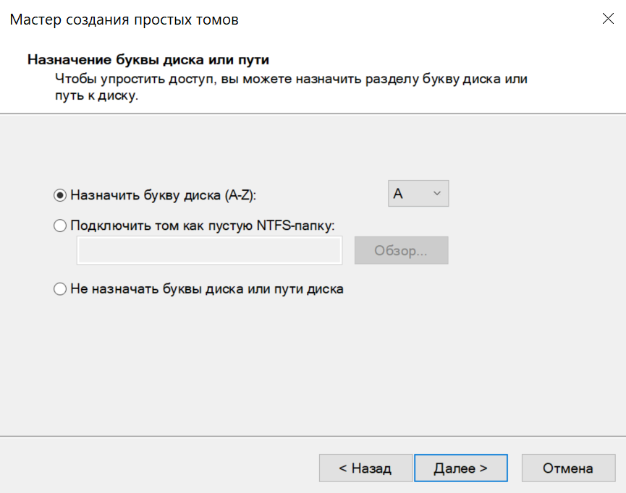The width and height of the screenshot is (626, 493).
Task: Click the label 'Не назначать буквы диска или пути диска'
Action: (x=207, y=289)
